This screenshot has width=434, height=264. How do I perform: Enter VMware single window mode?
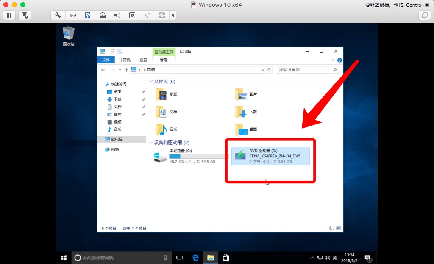tap(424, 15)
